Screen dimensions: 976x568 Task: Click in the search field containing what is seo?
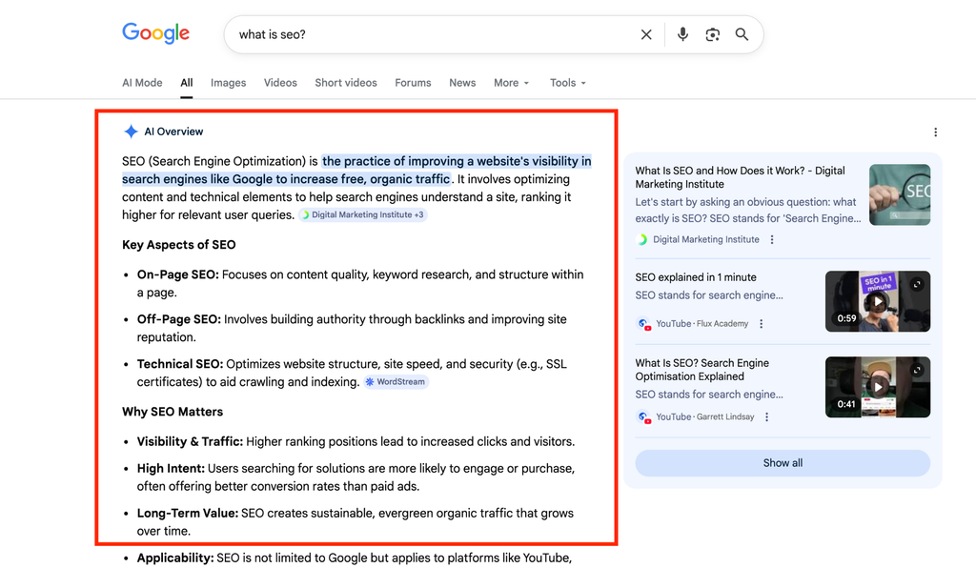tap(436, 34)
